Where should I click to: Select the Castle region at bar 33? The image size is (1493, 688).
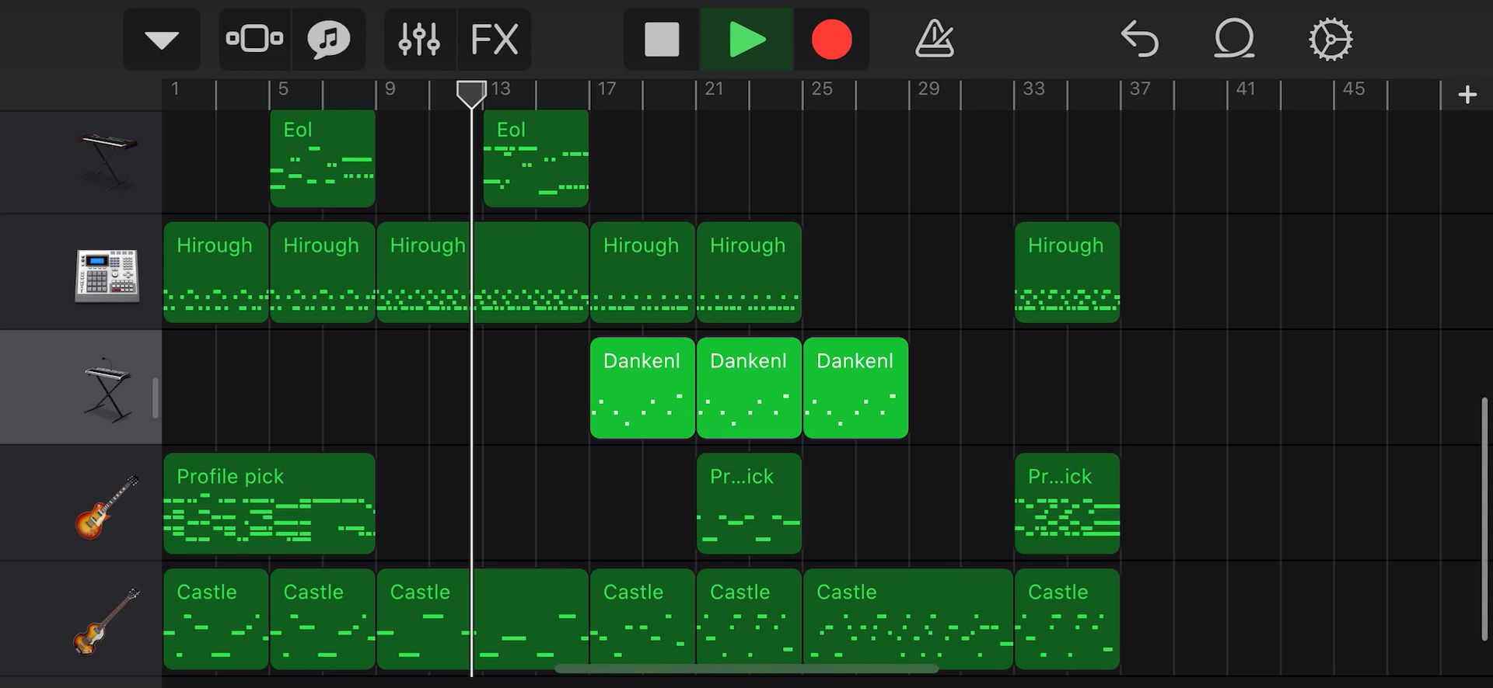point(1067,619)
